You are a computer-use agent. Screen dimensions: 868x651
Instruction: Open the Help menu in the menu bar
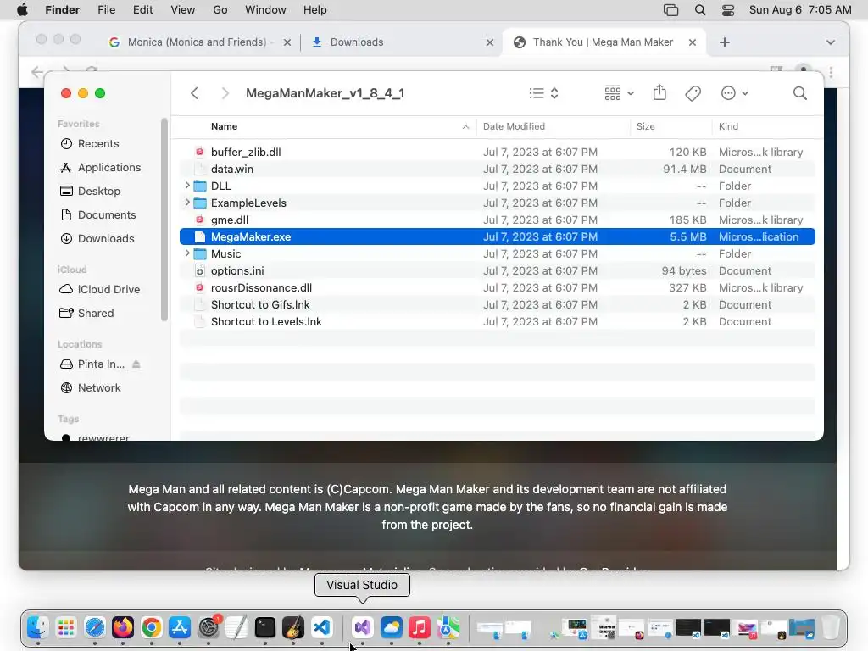coord(315,10)
